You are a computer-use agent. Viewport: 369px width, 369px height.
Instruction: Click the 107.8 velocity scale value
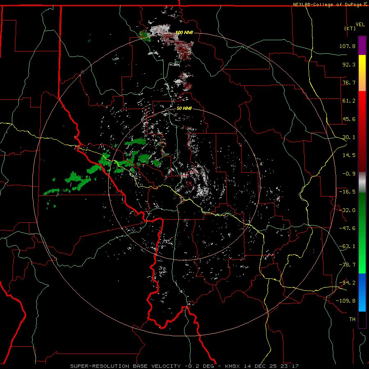347,46
